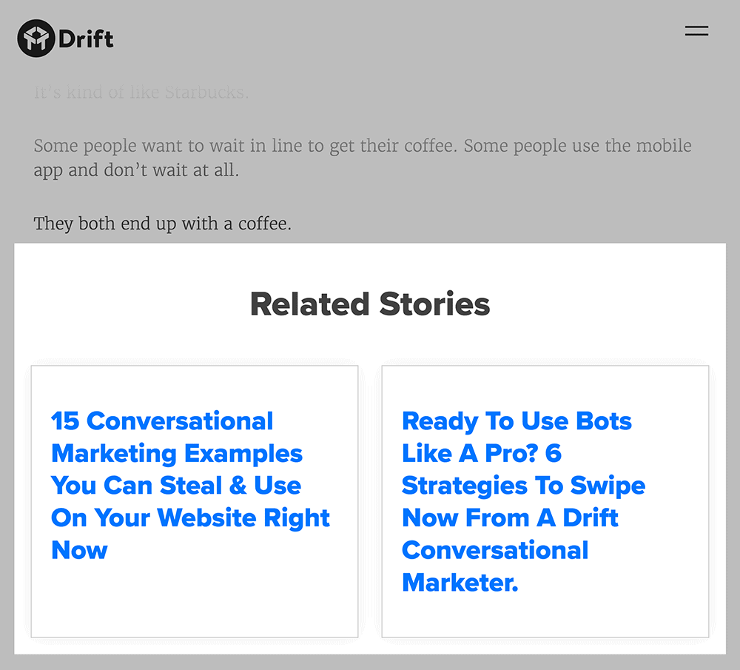
Task: Open the hamburger menu
Action: (x=696, y=31)
